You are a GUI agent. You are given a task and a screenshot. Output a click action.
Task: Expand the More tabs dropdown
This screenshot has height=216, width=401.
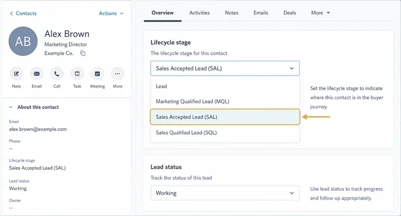coord(320,13)
